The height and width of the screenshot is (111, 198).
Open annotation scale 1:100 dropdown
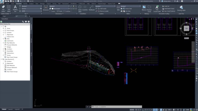click(169, 110)
